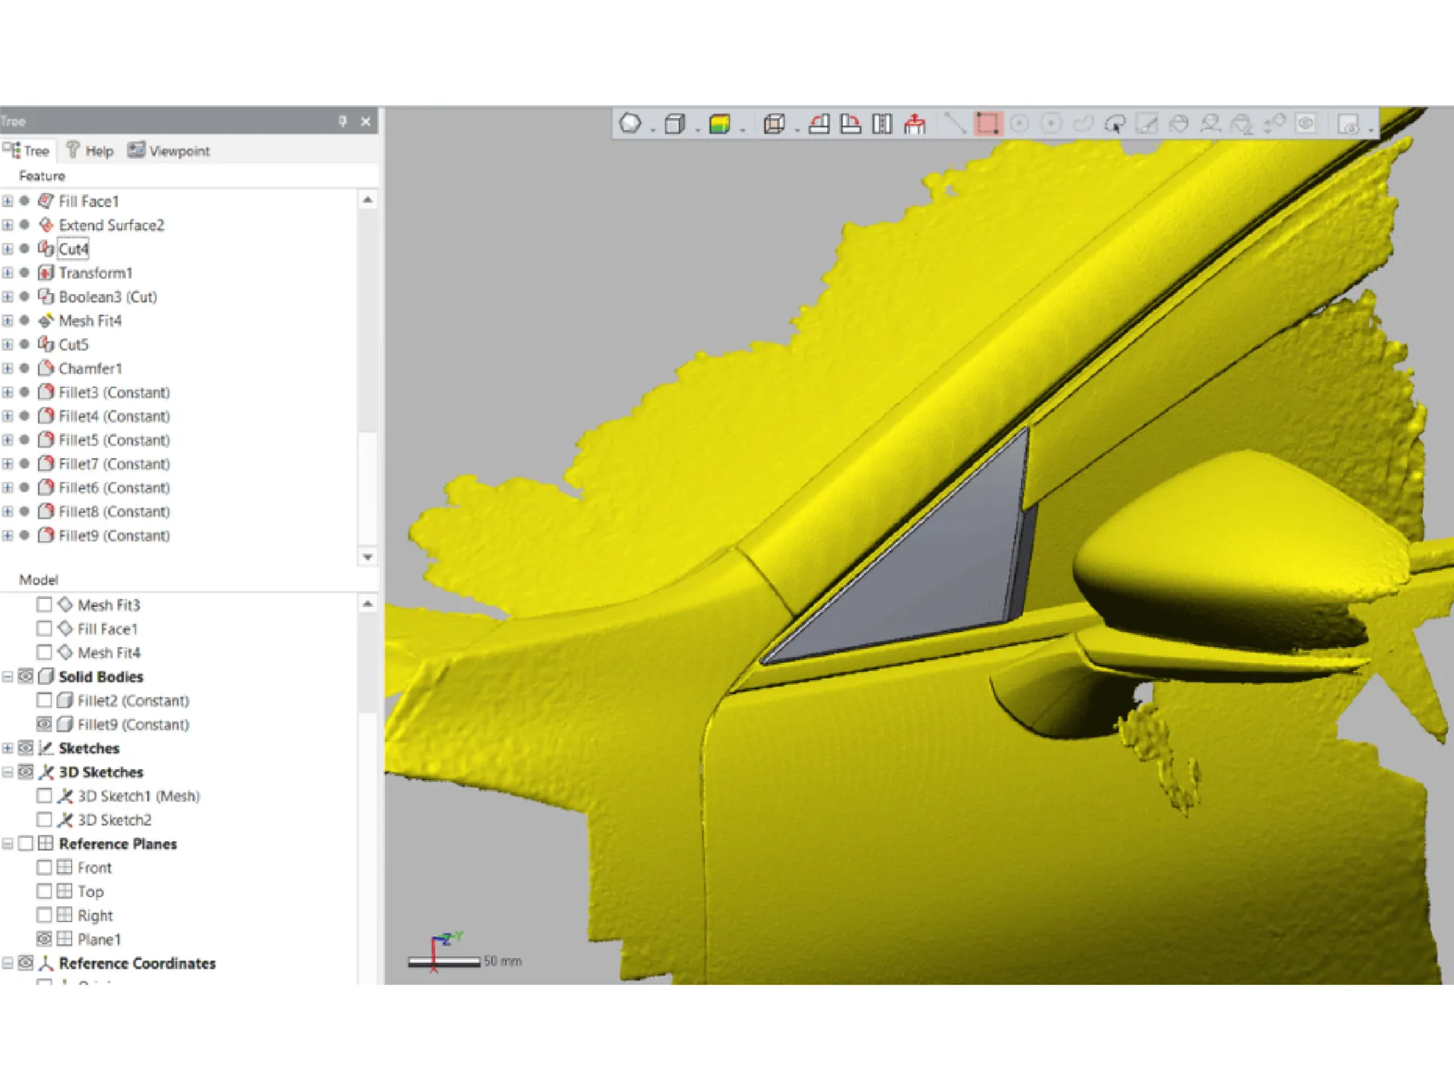
Task: Toggle visibility of the Front plane
Action: coord(44,867)
